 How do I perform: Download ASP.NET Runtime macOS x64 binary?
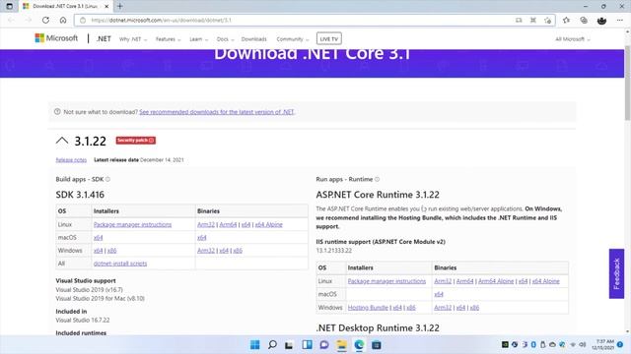[439, 294]
